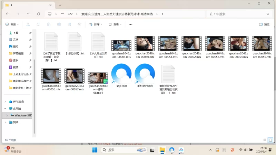
Task: Click the Rename icon in the toolbar
Action: [x=59, y=24]
